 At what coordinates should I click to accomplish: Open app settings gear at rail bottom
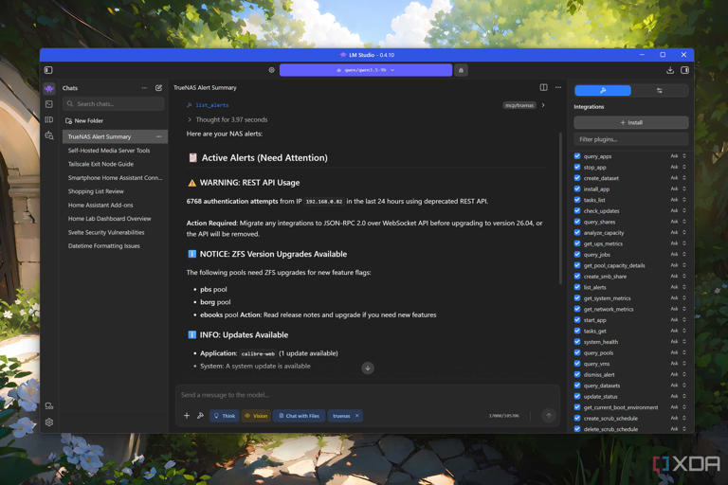click(49, 422)
